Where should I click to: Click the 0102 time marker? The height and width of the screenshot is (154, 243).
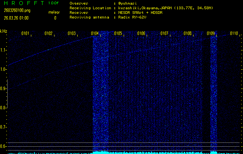click(x=48, y=33)
